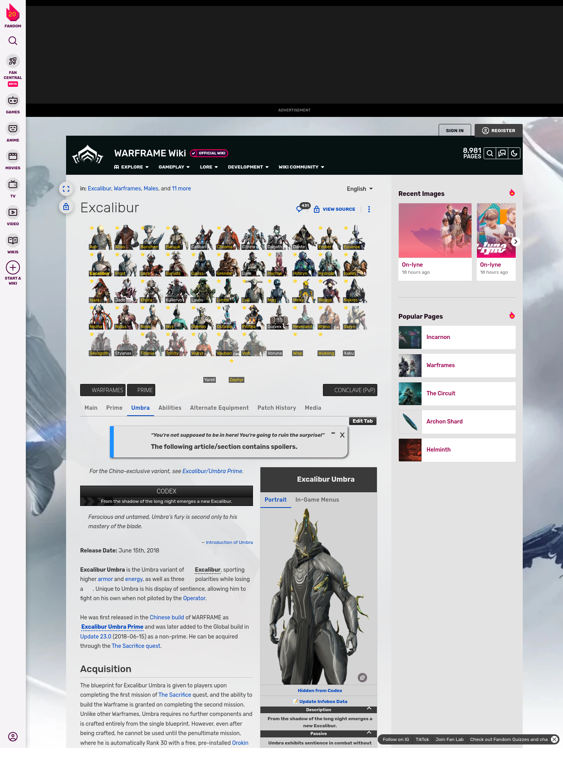Click the page protection lock icon
The image size is (563, 782).
[66, 206]
